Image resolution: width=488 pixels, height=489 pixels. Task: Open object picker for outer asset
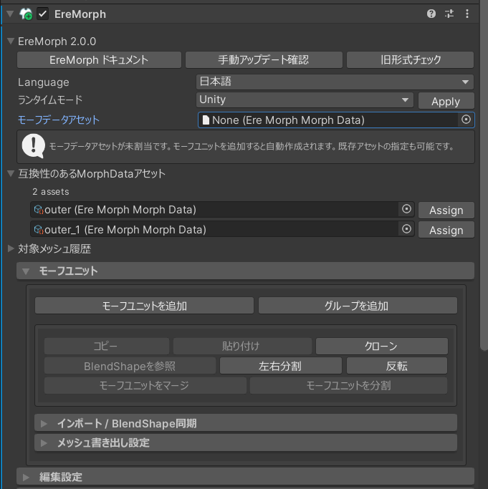[406, 209]
